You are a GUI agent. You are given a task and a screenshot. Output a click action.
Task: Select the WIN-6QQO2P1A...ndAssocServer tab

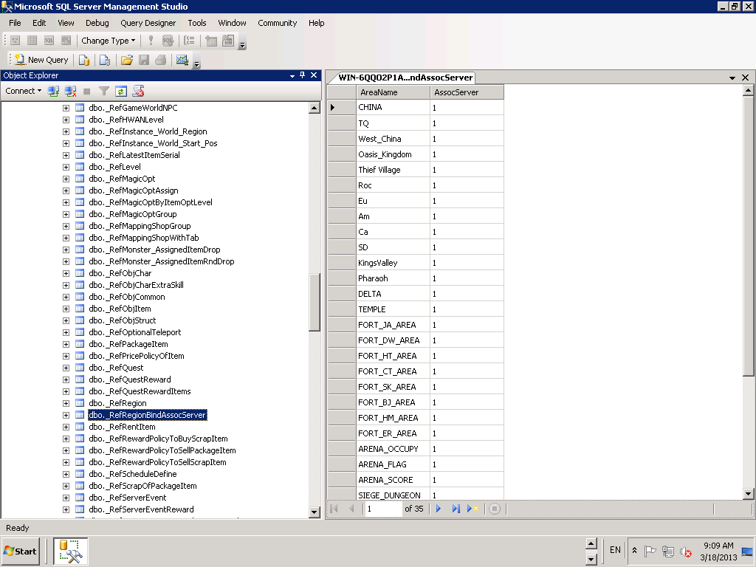[405, 78]
